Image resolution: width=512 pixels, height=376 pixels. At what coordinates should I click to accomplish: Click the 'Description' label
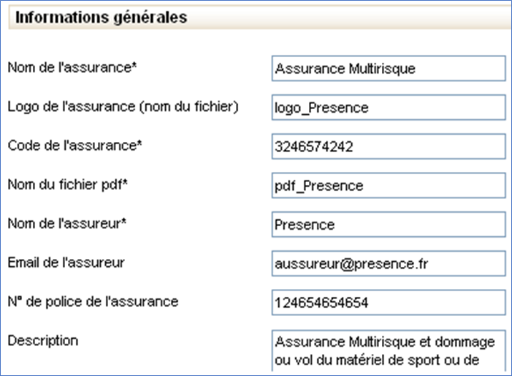coord(43,340)
